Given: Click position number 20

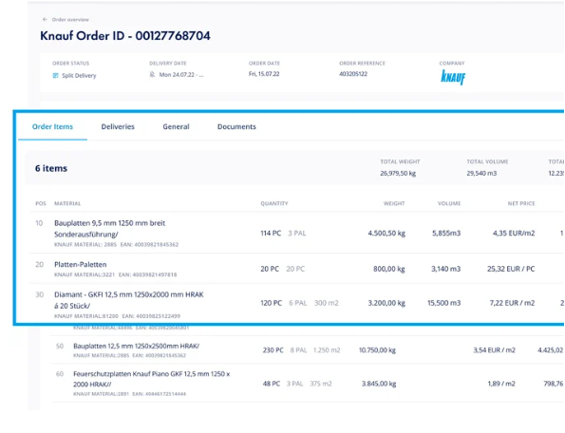Looking at the screenshot, I should tap(40, 264).
